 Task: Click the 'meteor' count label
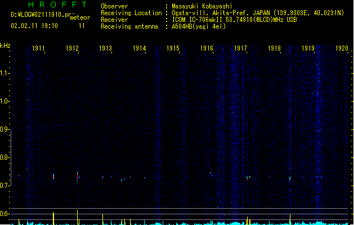tap(80, 17)
